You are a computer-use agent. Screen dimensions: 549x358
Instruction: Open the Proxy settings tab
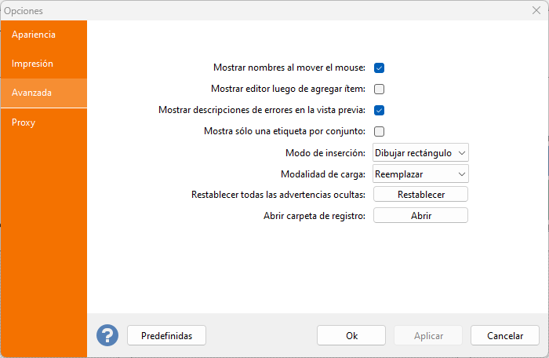44,122
